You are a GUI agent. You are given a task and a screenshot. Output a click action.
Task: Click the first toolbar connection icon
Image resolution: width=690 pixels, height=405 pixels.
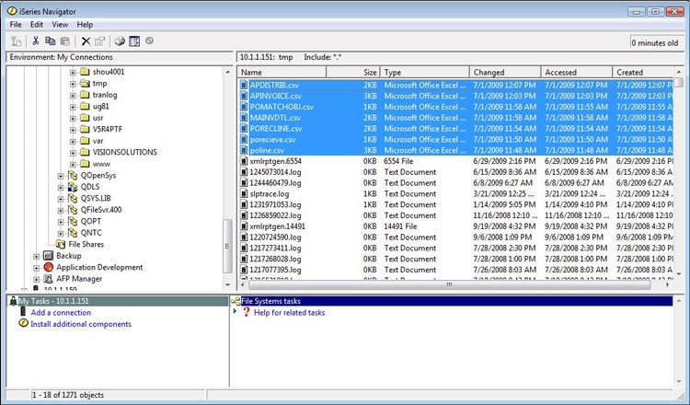[17, 41]
